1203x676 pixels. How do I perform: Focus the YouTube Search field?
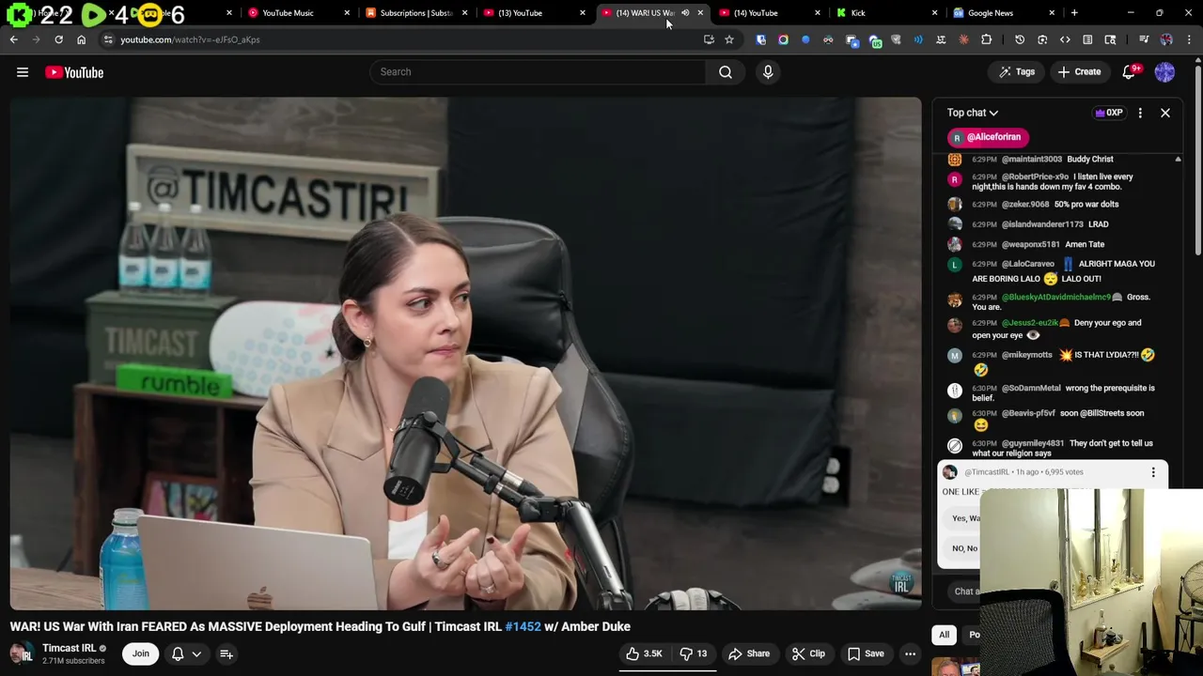[538, 72]
